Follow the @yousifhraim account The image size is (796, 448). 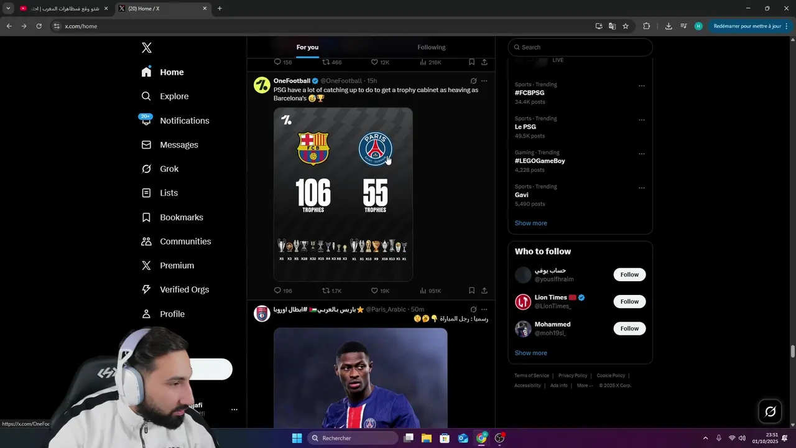(629, 274)
